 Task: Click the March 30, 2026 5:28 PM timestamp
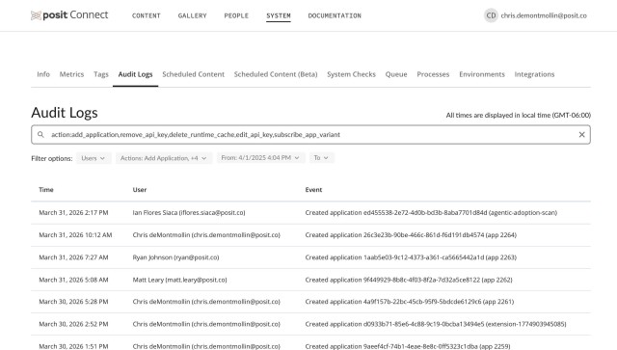pyautogui.click(x=73, y=302)
